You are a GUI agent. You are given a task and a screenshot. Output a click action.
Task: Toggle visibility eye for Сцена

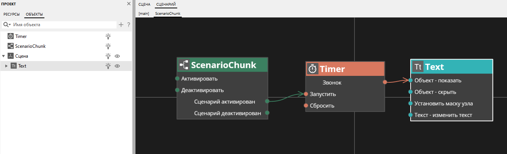click(117, 56)
